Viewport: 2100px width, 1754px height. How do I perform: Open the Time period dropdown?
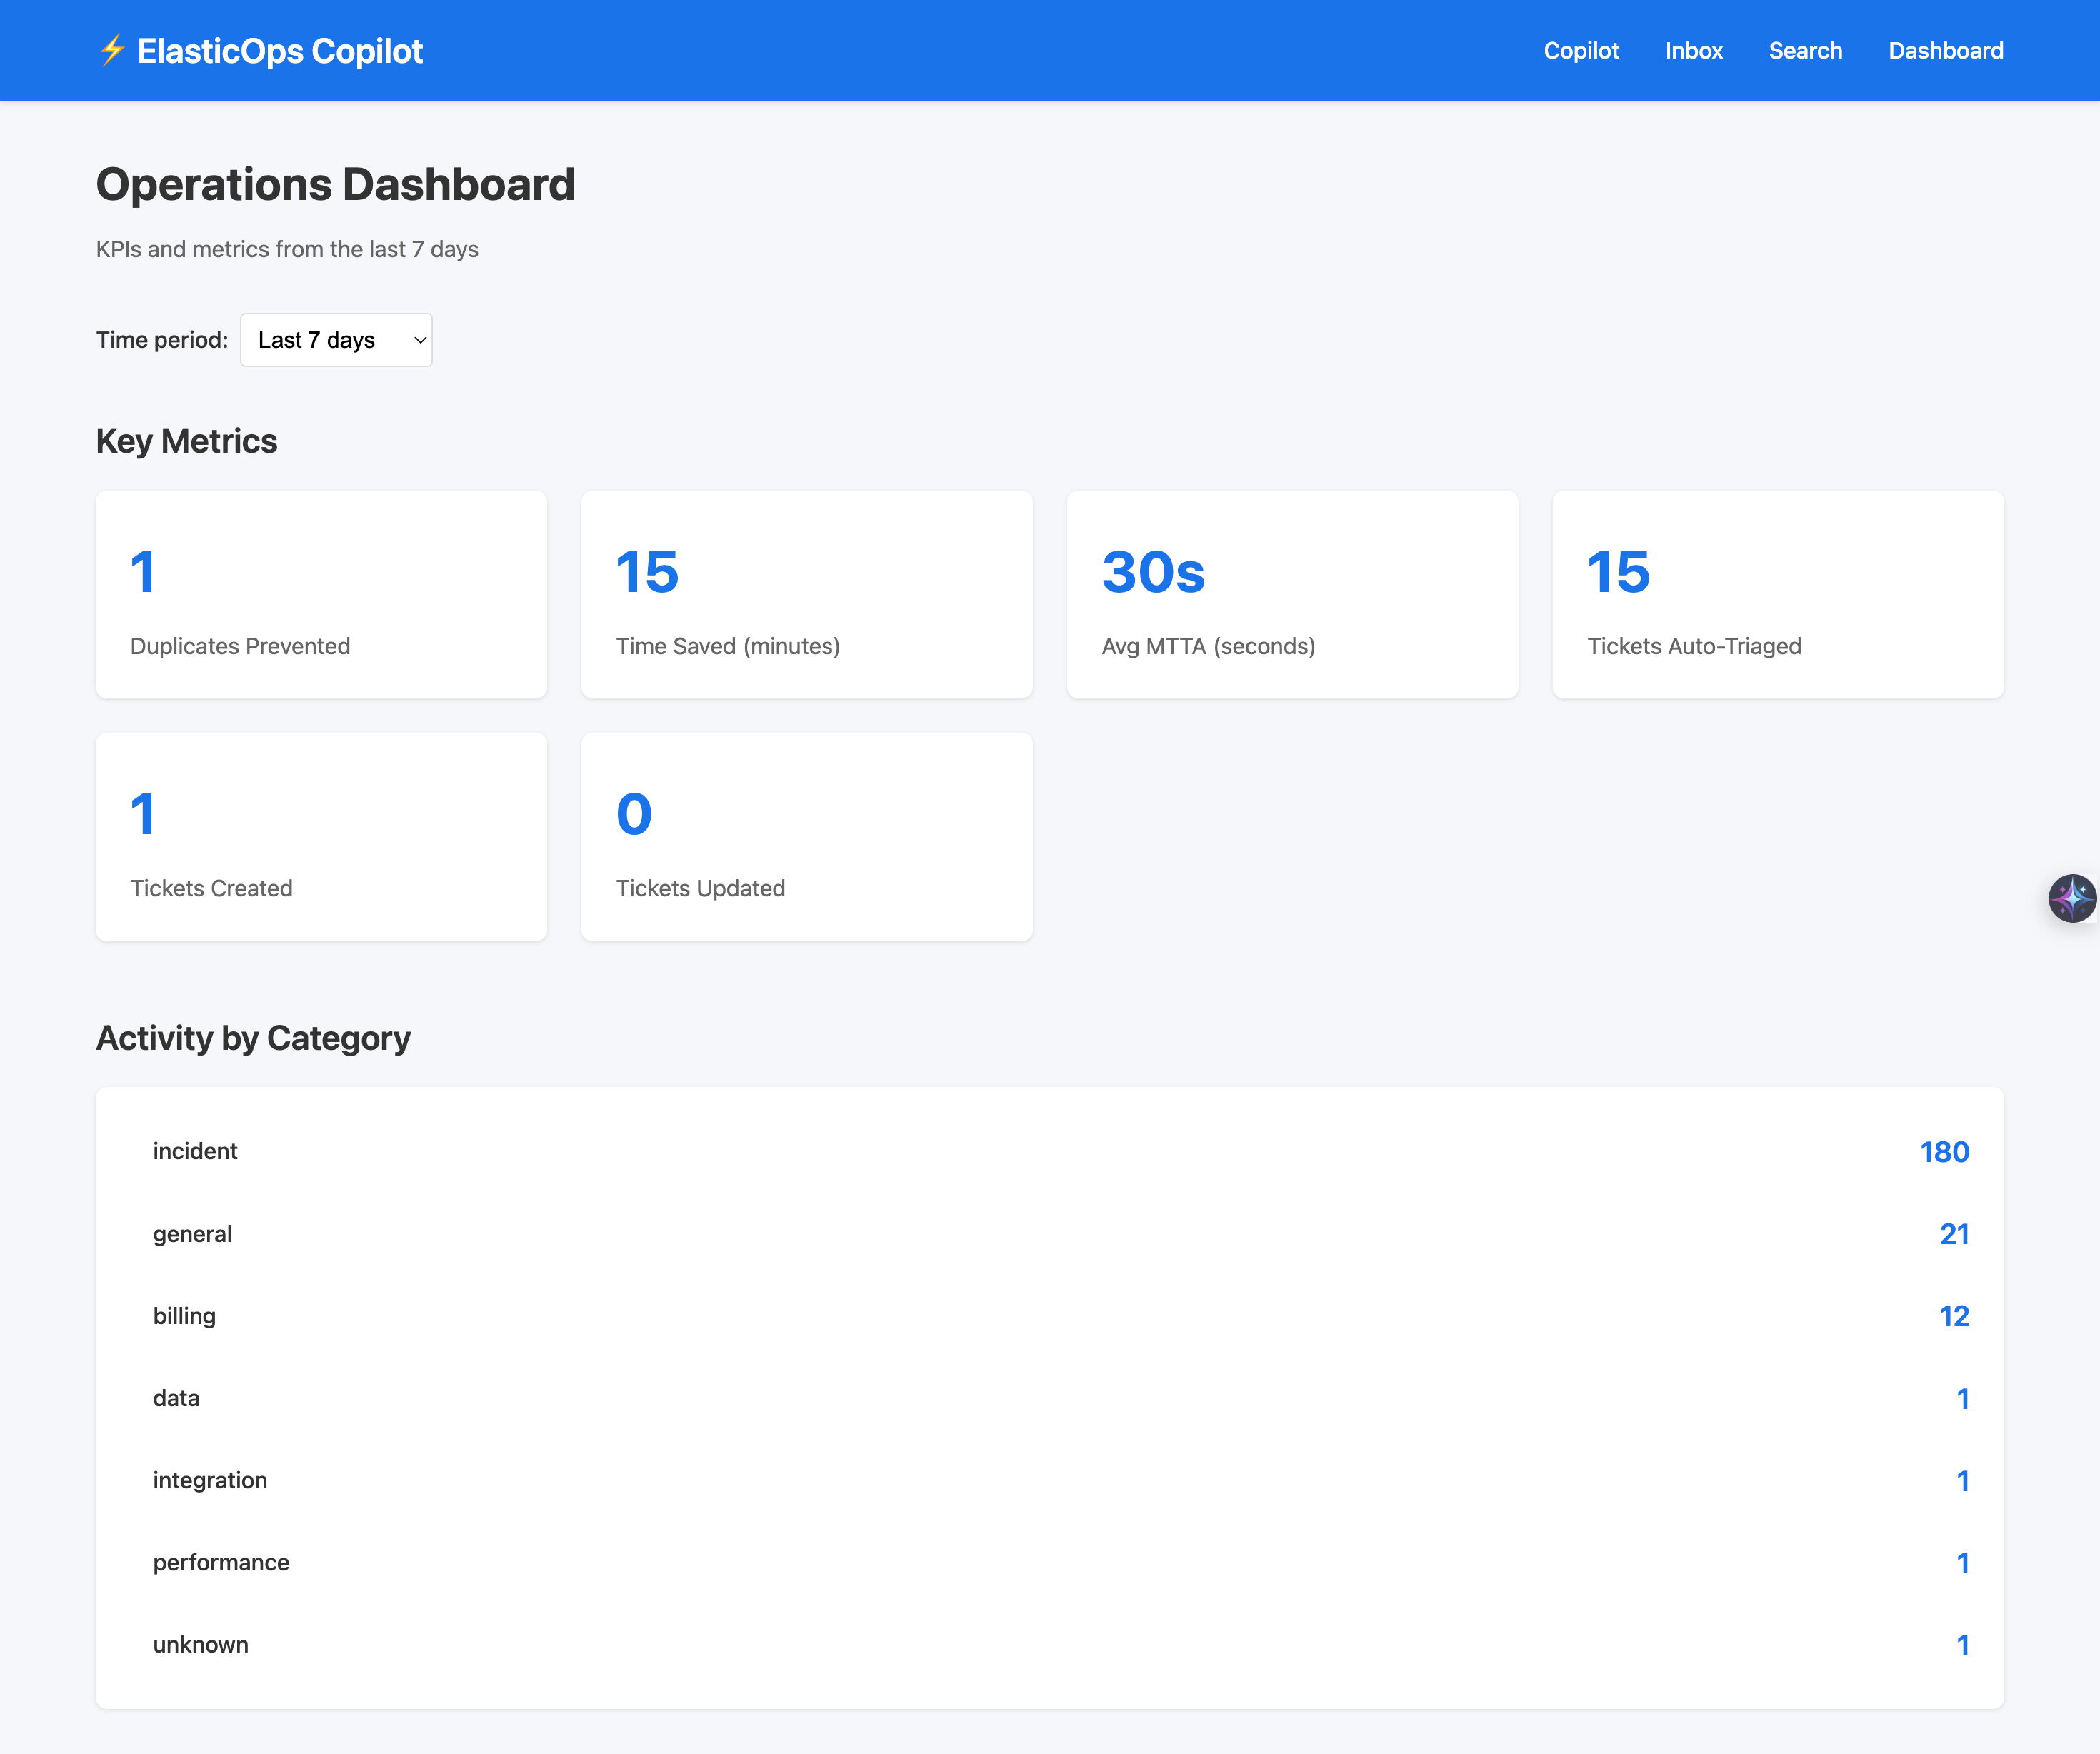click(x=336, y=340)
